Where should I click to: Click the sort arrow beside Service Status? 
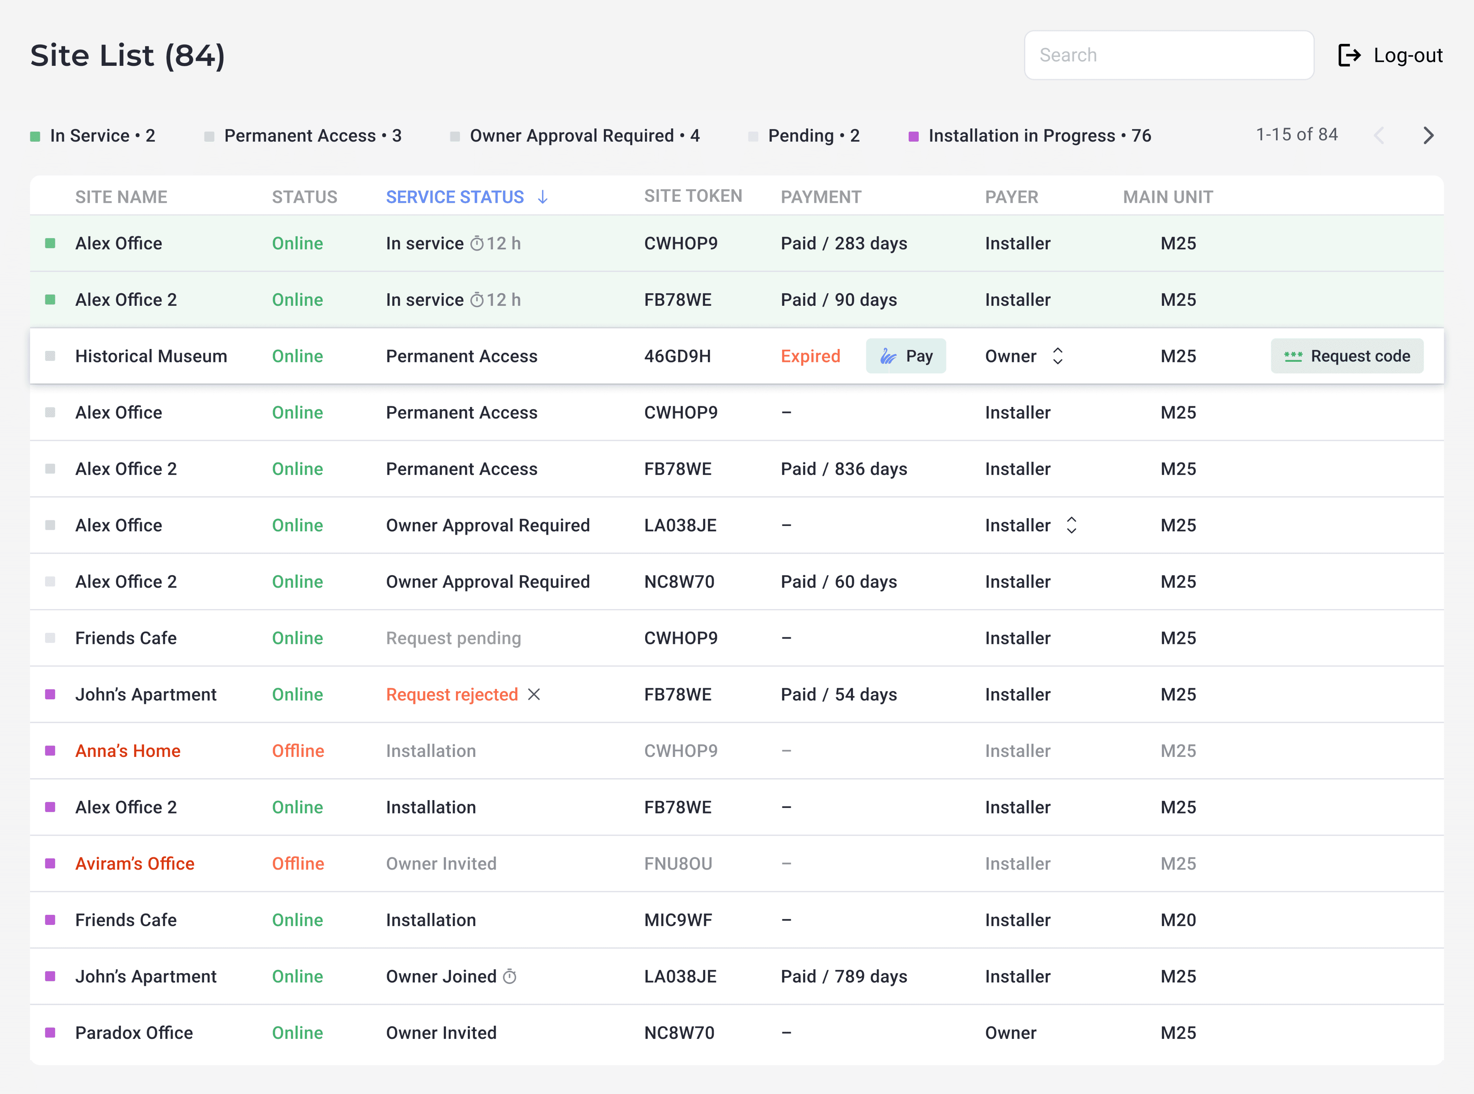(543, 197)
